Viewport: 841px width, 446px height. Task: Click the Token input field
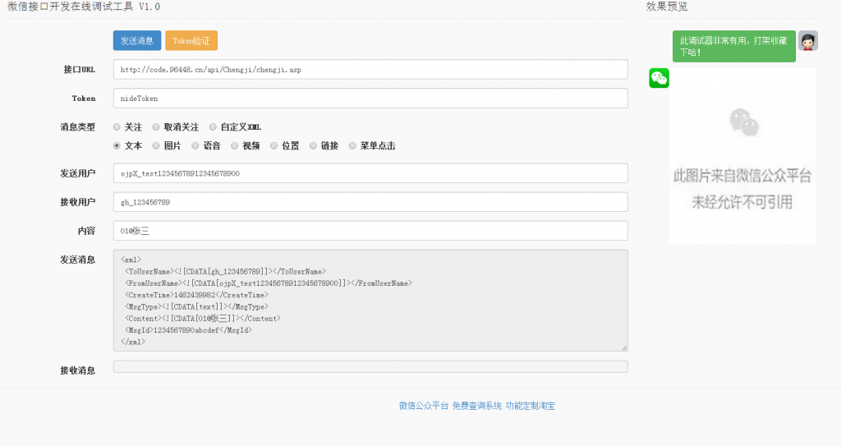click(370, 99)
